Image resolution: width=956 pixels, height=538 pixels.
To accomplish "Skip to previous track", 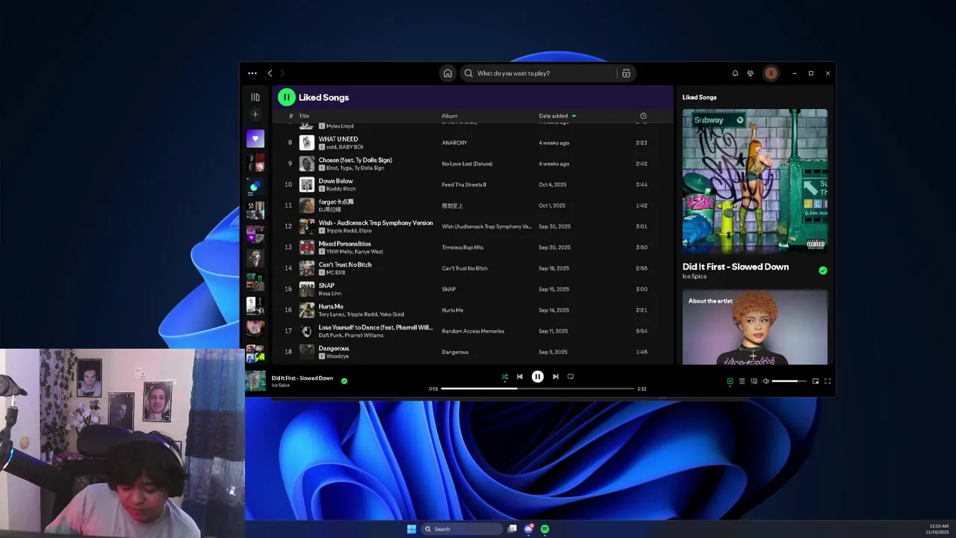I will (x=520, y=377).
